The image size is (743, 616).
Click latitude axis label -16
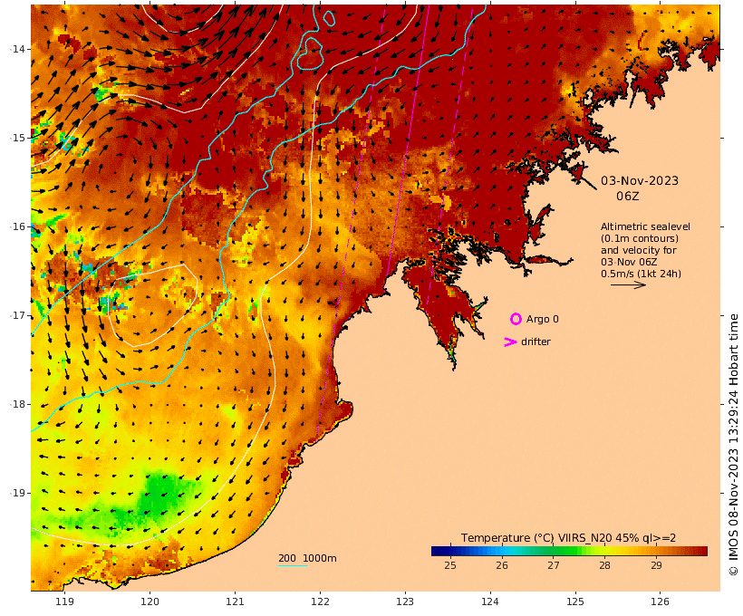click(18, 226)
